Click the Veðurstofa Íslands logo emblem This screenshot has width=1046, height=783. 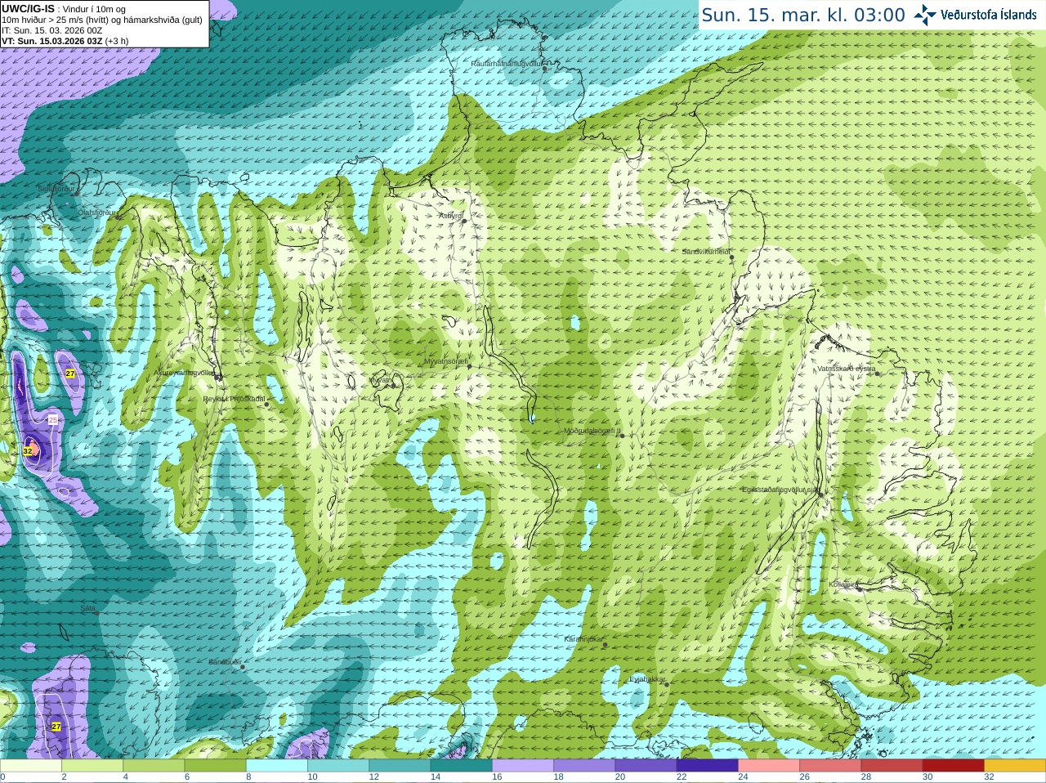point(924,15)
